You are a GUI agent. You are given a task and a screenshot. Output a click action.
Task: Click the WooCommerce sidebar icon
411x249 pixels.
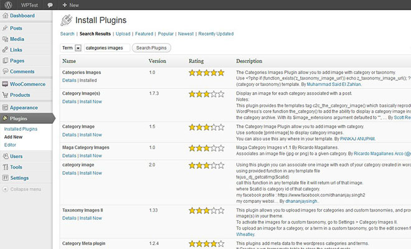click(x=5, y=84)
